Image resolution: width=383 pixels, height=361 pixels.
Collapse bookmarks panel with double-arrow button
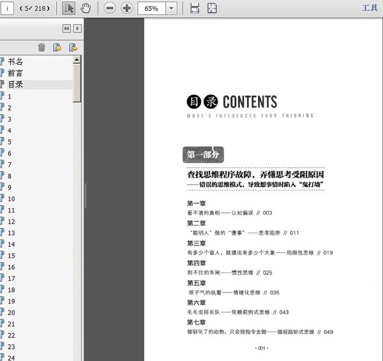(66, 29)
